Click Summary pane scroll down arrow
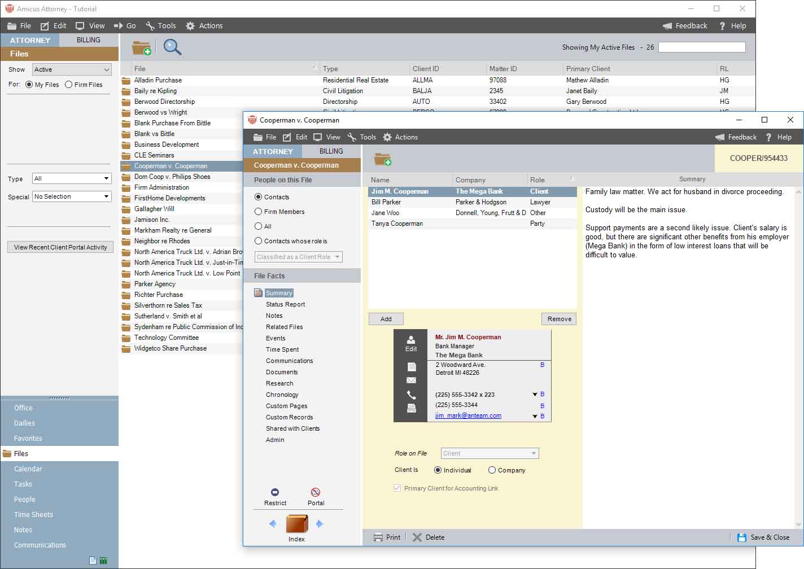 click(x=798, y=524)
